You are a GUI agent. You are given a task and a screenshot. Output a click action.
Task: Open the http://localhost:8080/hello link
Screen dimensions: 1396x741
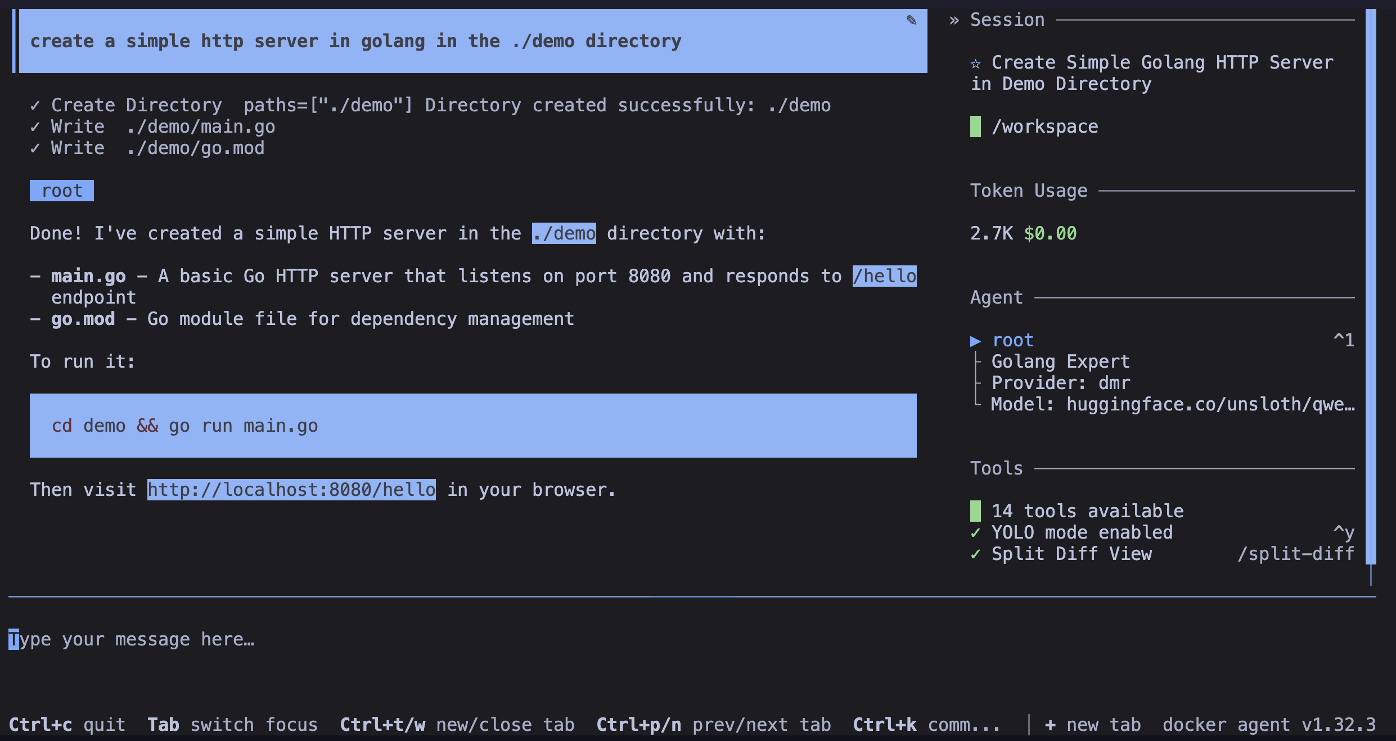[x=291, y=490]
